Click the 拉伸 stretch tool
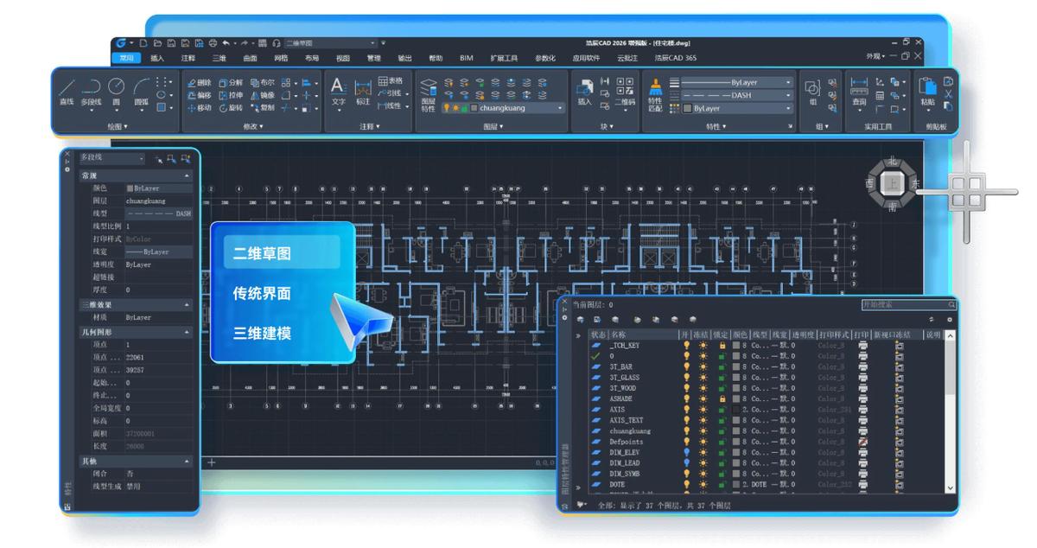 coord(231,95)
